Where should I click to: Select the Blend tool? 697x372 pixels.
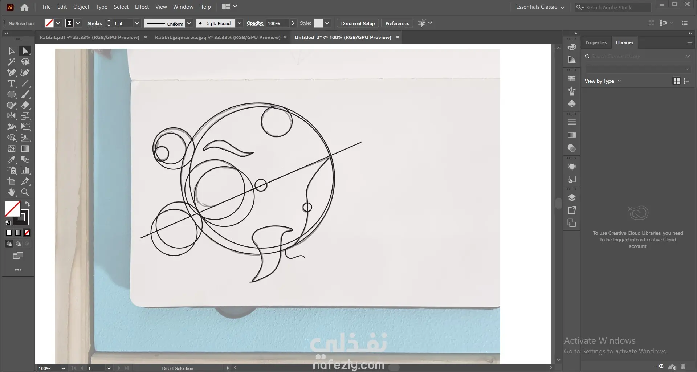click(25, 160)
